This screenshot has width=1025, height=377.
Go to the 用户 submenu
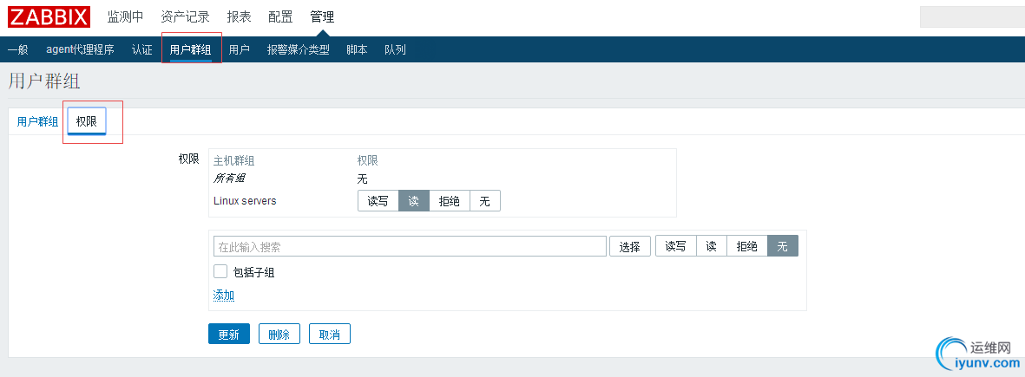[x=240, y=49]
